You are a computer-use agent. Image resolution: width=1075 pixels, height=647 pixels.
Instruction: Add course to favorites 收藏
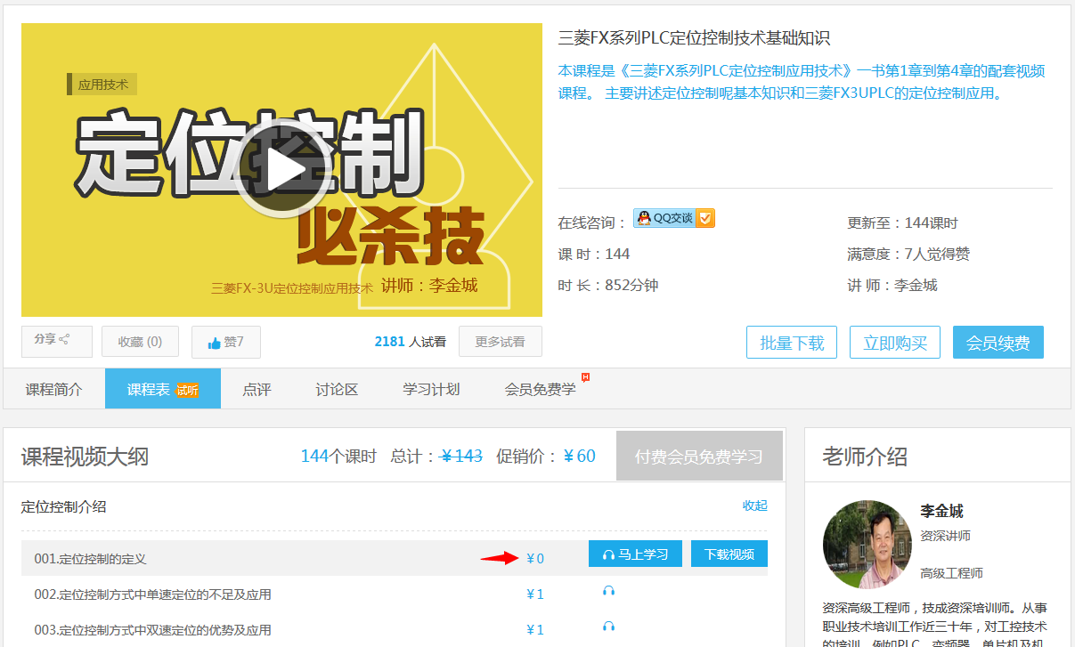[x=140, y=342]
